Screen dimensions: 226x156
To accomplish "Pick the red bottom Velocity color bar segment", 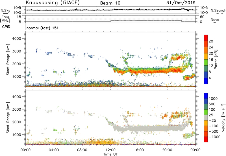I will (206, 139).
